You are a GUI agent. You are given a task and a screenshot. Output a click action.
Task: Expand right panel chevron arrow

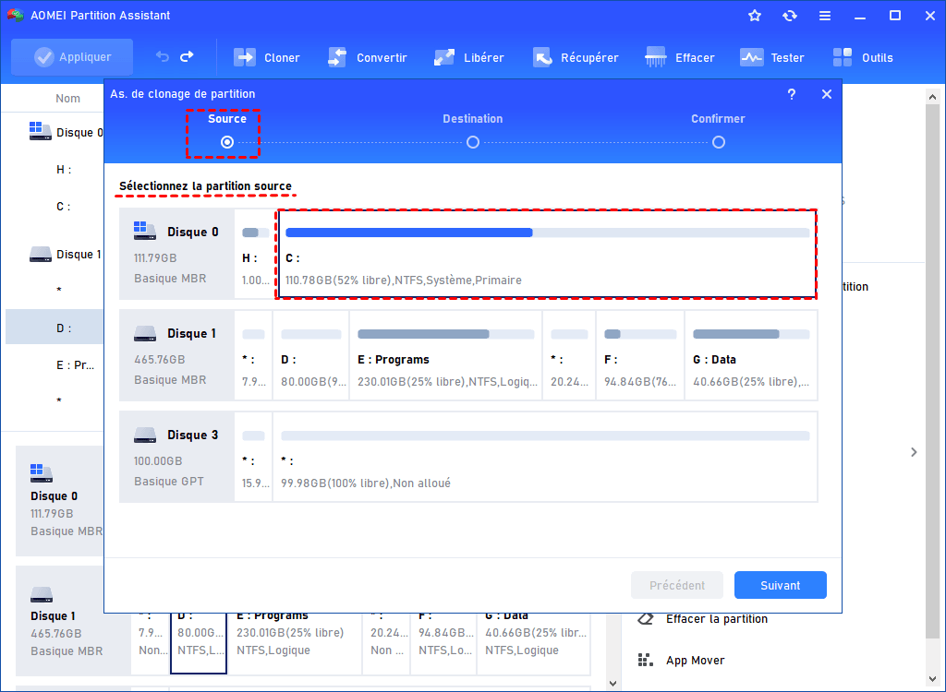pyautogui.click(x=914, y=452)
